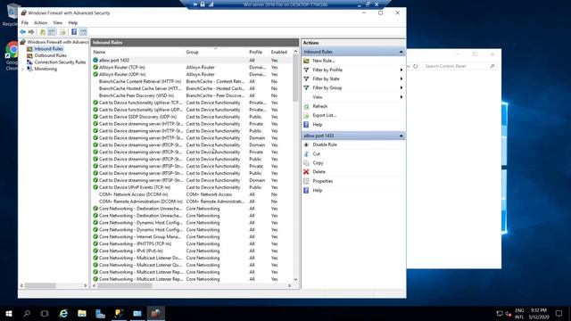Expand the Filter by State submenu arrow
Image resolution: width=571 pixels, height=321 pixels.
401,79
